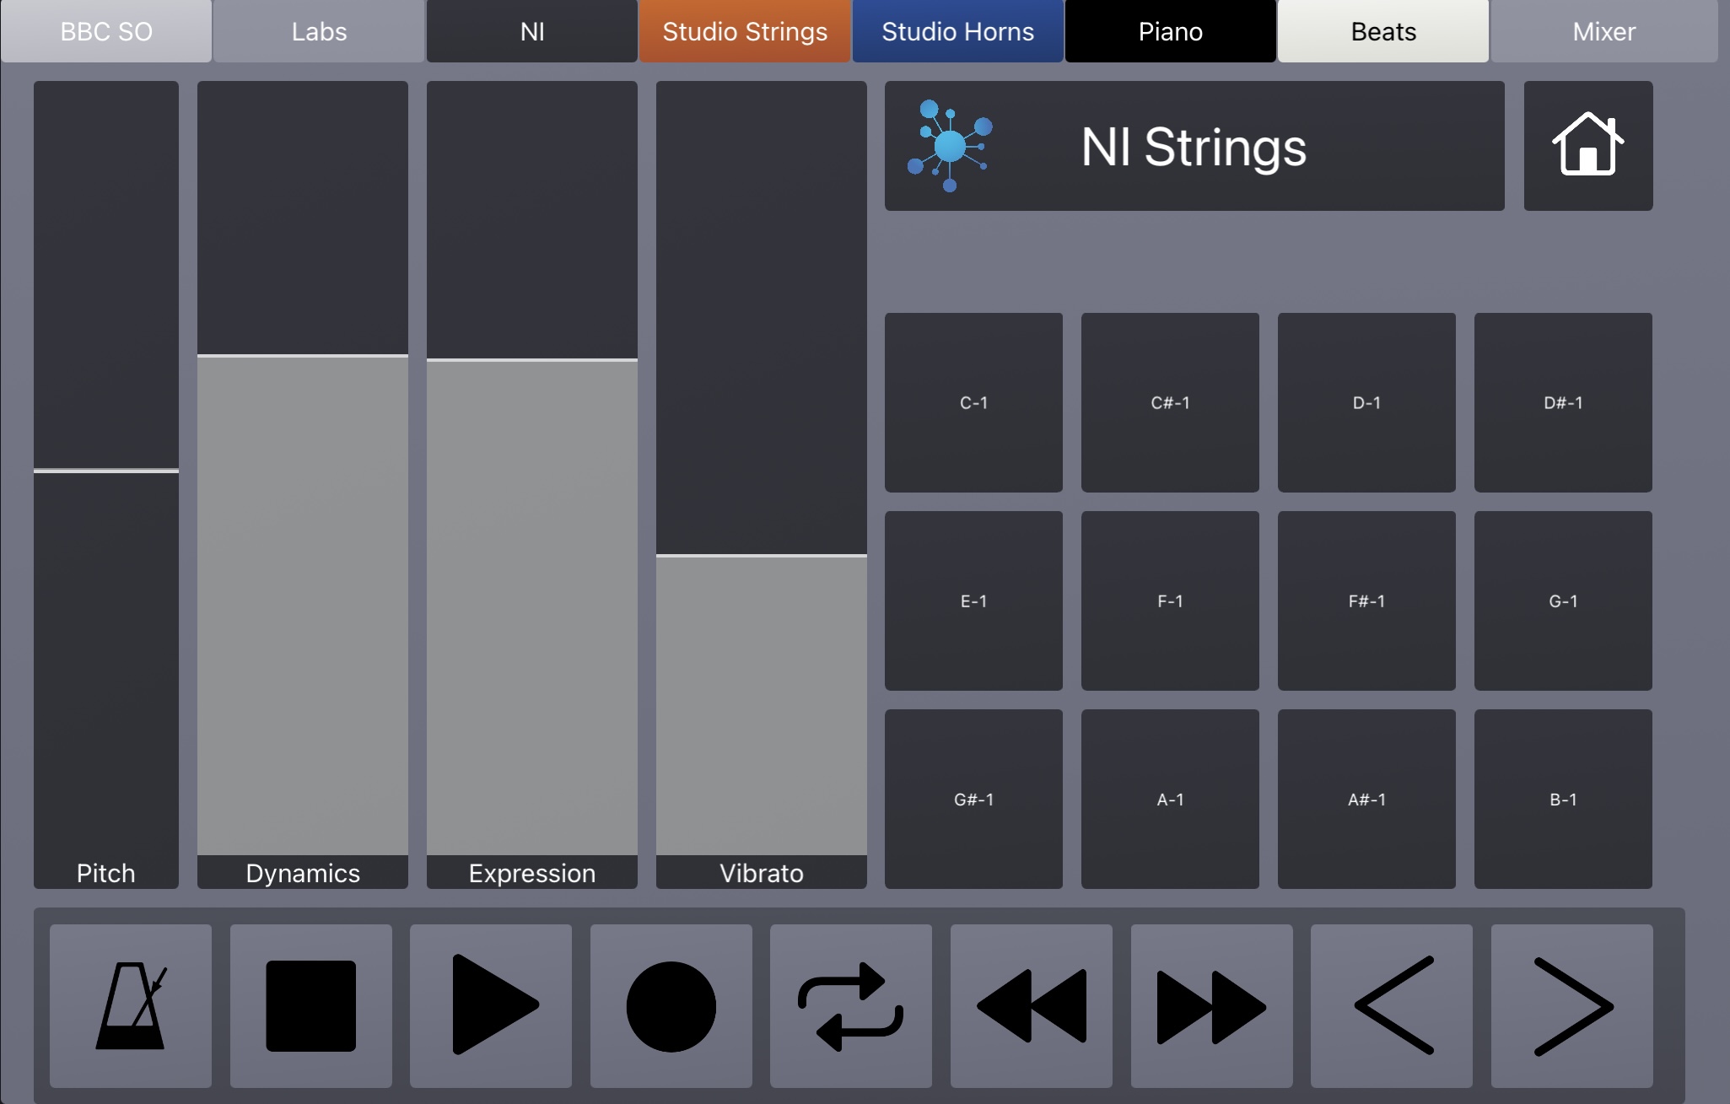1730x1104 pixels.
Task: Click the record circle button
Action: point(671,1005)
